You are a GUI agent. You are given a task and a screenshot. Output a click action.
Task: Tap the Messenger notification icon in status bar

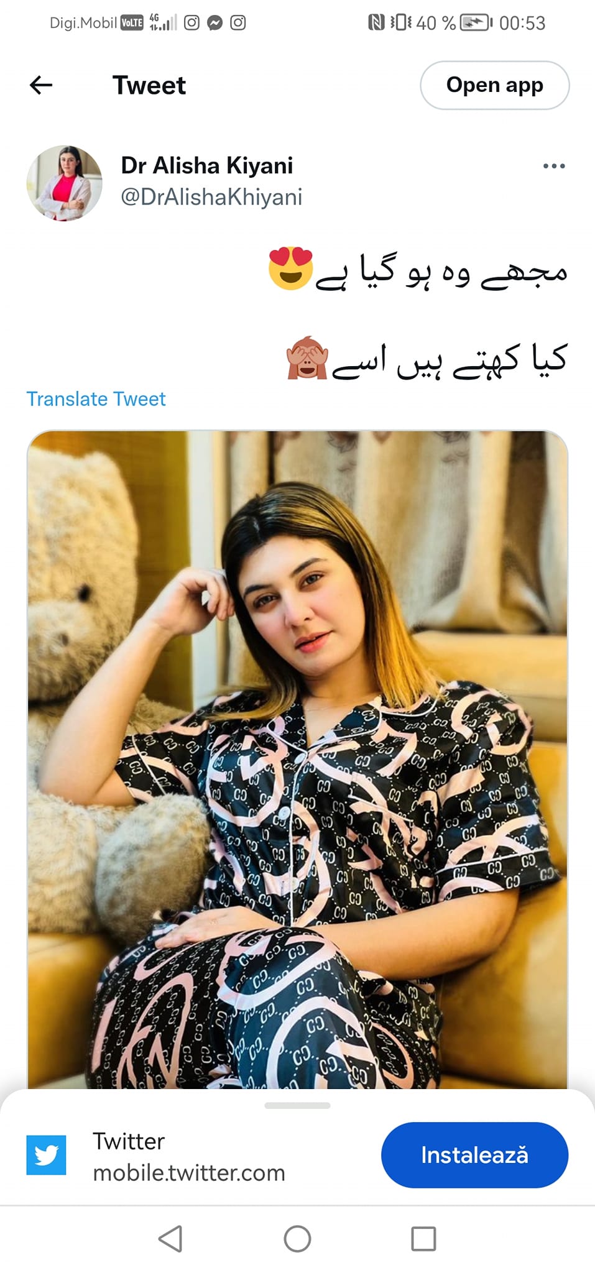click(x=215, y=23)
